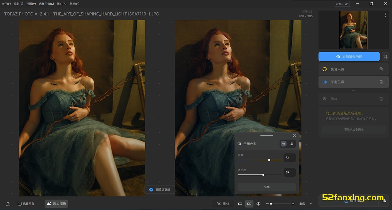Click the 透明度 value field 59
392x210 pixels.
click(x=289, y=172)
